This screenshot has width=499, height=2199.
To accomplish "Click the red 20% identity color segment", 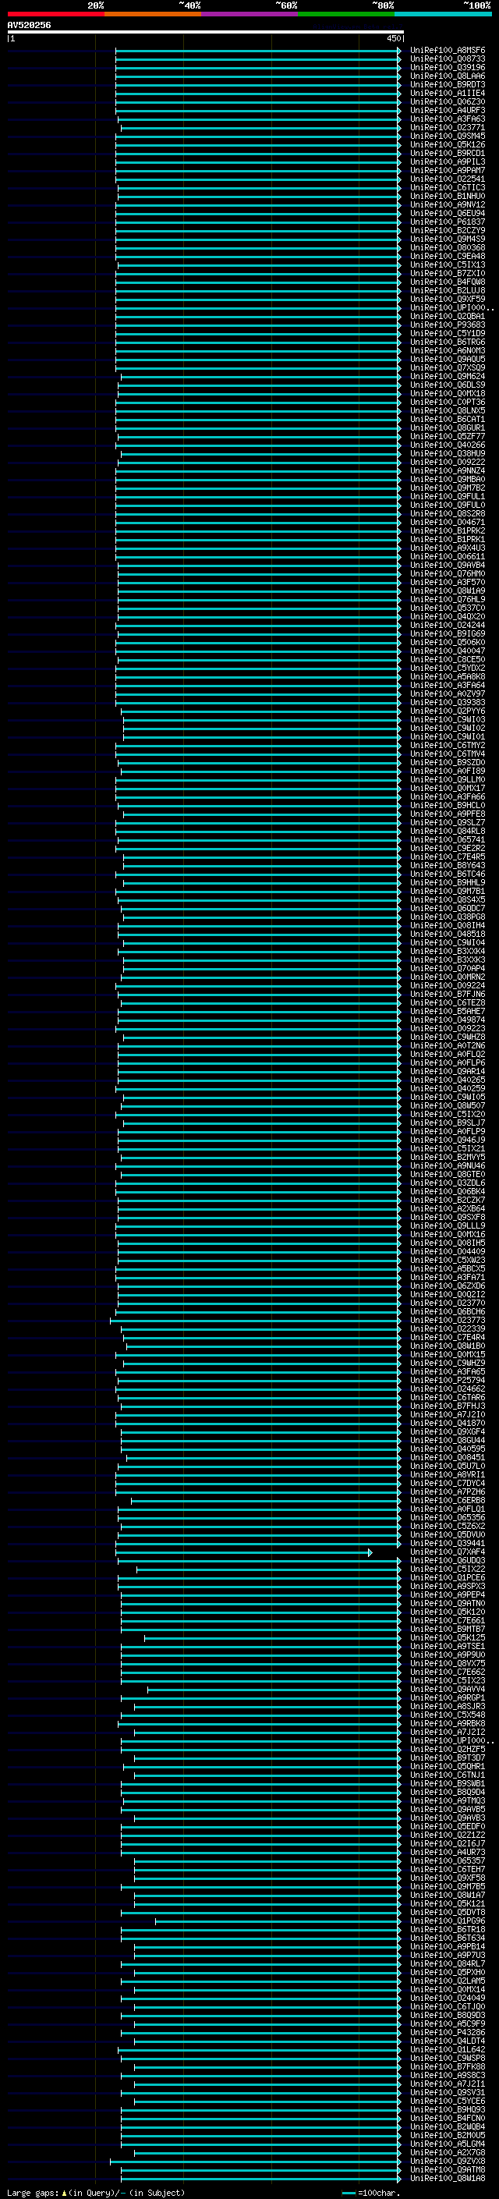I will 55,14.
